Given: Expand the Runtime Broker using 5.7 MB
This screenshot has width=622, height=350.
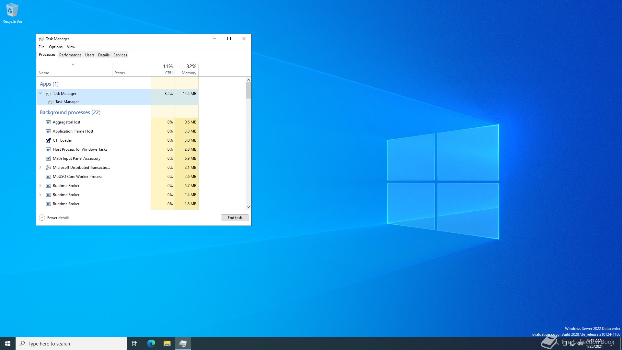Looking at the screenshot, I should point(40,186).
